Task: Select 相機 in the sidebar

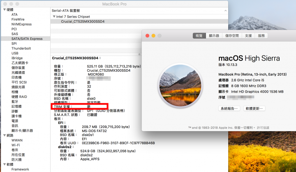Action: 15,92
